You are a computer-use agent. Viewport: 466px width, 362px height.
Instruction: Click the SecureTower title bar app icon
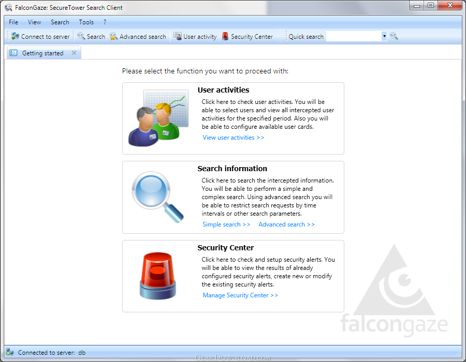pyautogui.click(x=9, y=7)
